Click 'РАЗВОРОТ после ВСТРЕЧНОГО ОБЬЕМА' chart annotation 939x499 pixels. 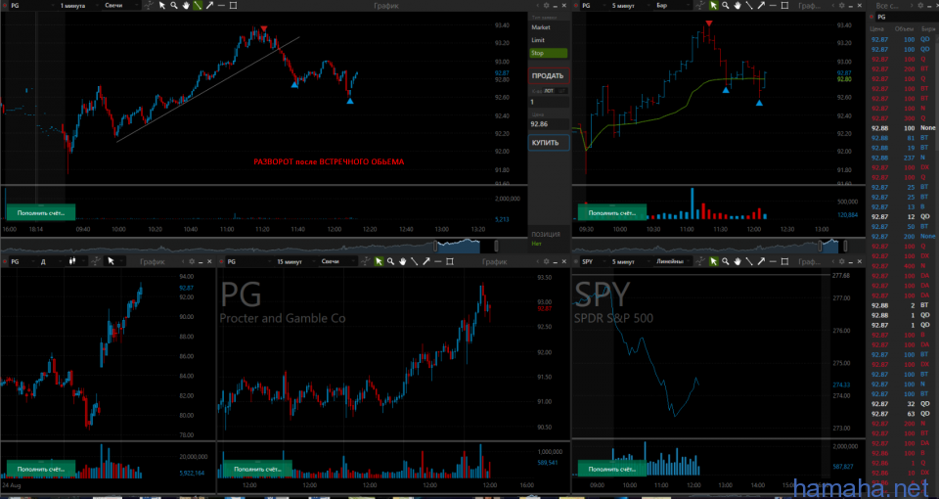pyautogui.click(x=329, y=161)
